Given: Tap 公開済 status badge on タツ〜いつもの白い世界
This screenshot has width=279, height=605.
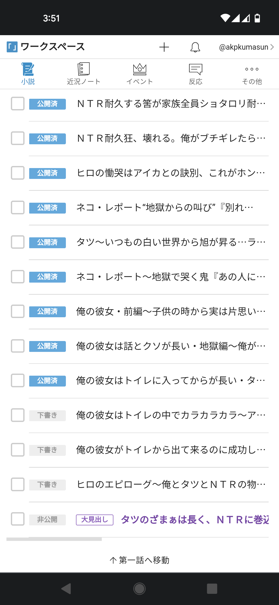Looking at the screenshot, I should point(47,243).
